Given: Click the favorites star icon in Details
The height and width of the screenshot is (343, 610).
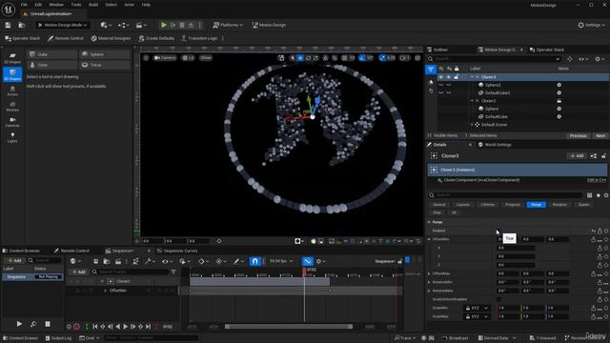Looking at the screenshot, I should click(x=599, y=195).
